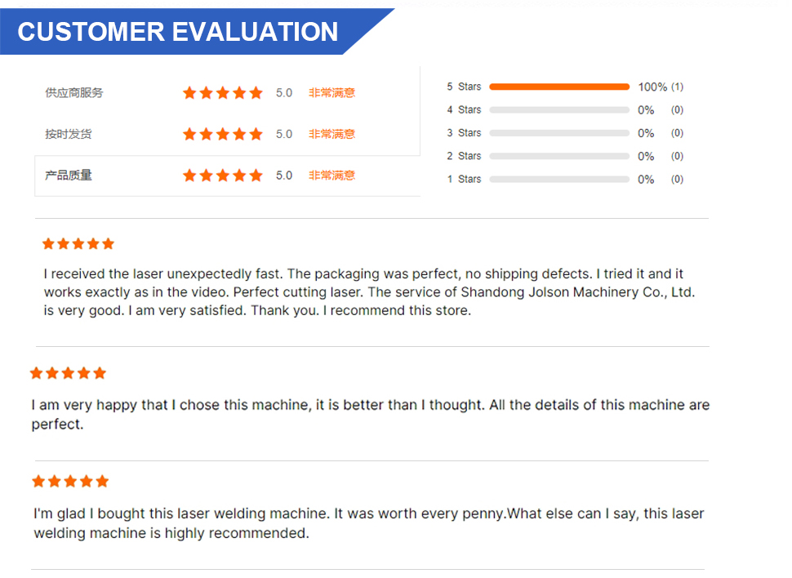Select the 供应商服务 rating row
This screenshot has height=578, width=792.
227,93
